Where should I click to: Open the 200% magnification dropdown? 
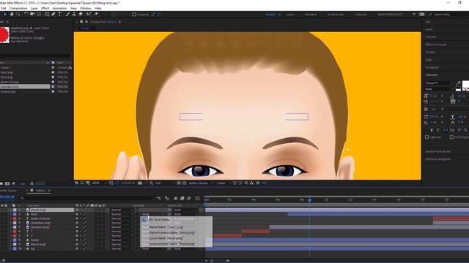[x=100, y=183]
